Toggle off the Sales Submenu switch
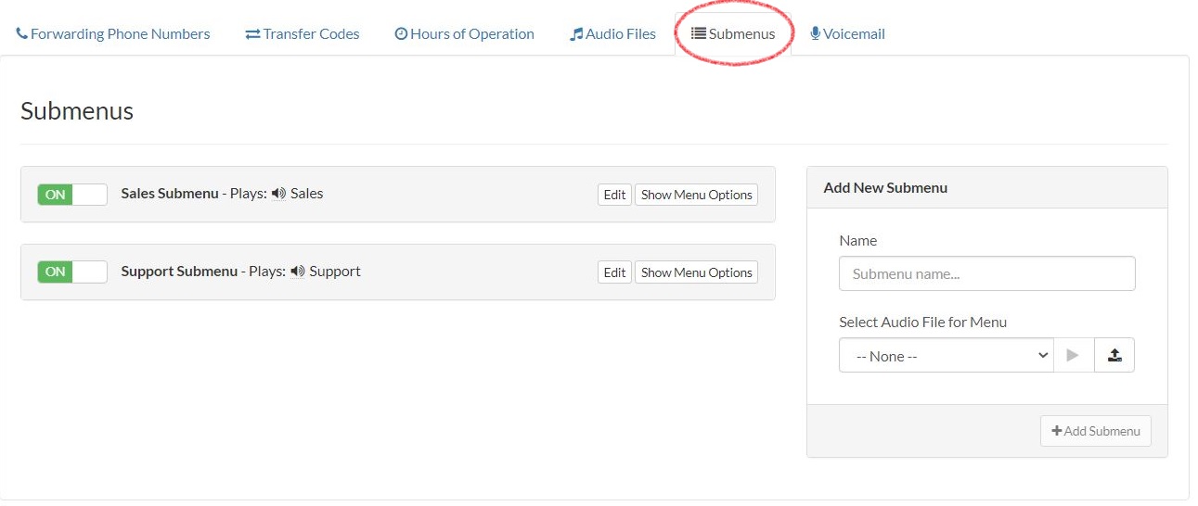The height and width of the screenshot is (506, 1198). (x=72, y=195)
